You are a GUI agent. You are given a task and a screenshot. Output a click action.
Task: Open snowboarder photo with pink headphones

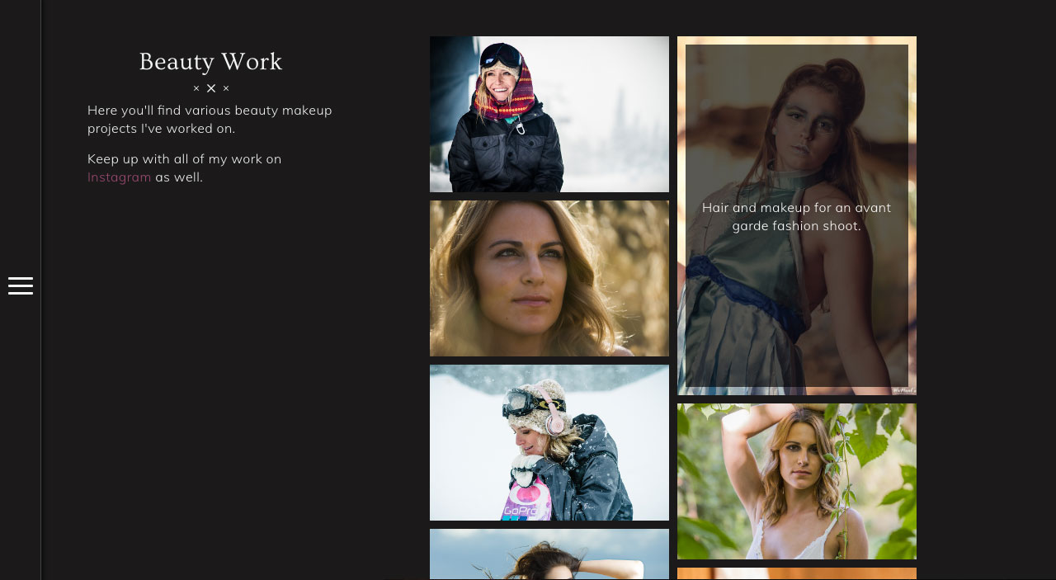[549, 442]
